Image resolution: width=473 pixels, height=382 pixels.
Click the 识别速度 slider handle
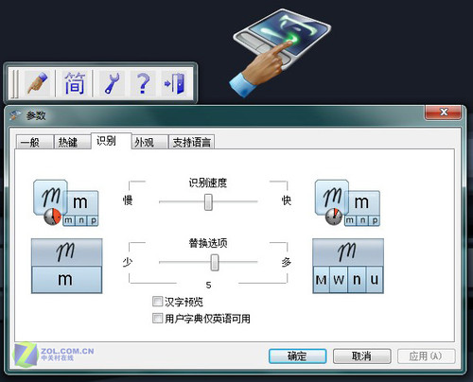pos(208,202)
